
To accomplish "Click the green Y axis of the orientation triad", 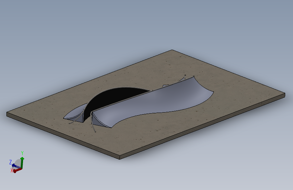I will pyautogui.click(x=22, y=162).
